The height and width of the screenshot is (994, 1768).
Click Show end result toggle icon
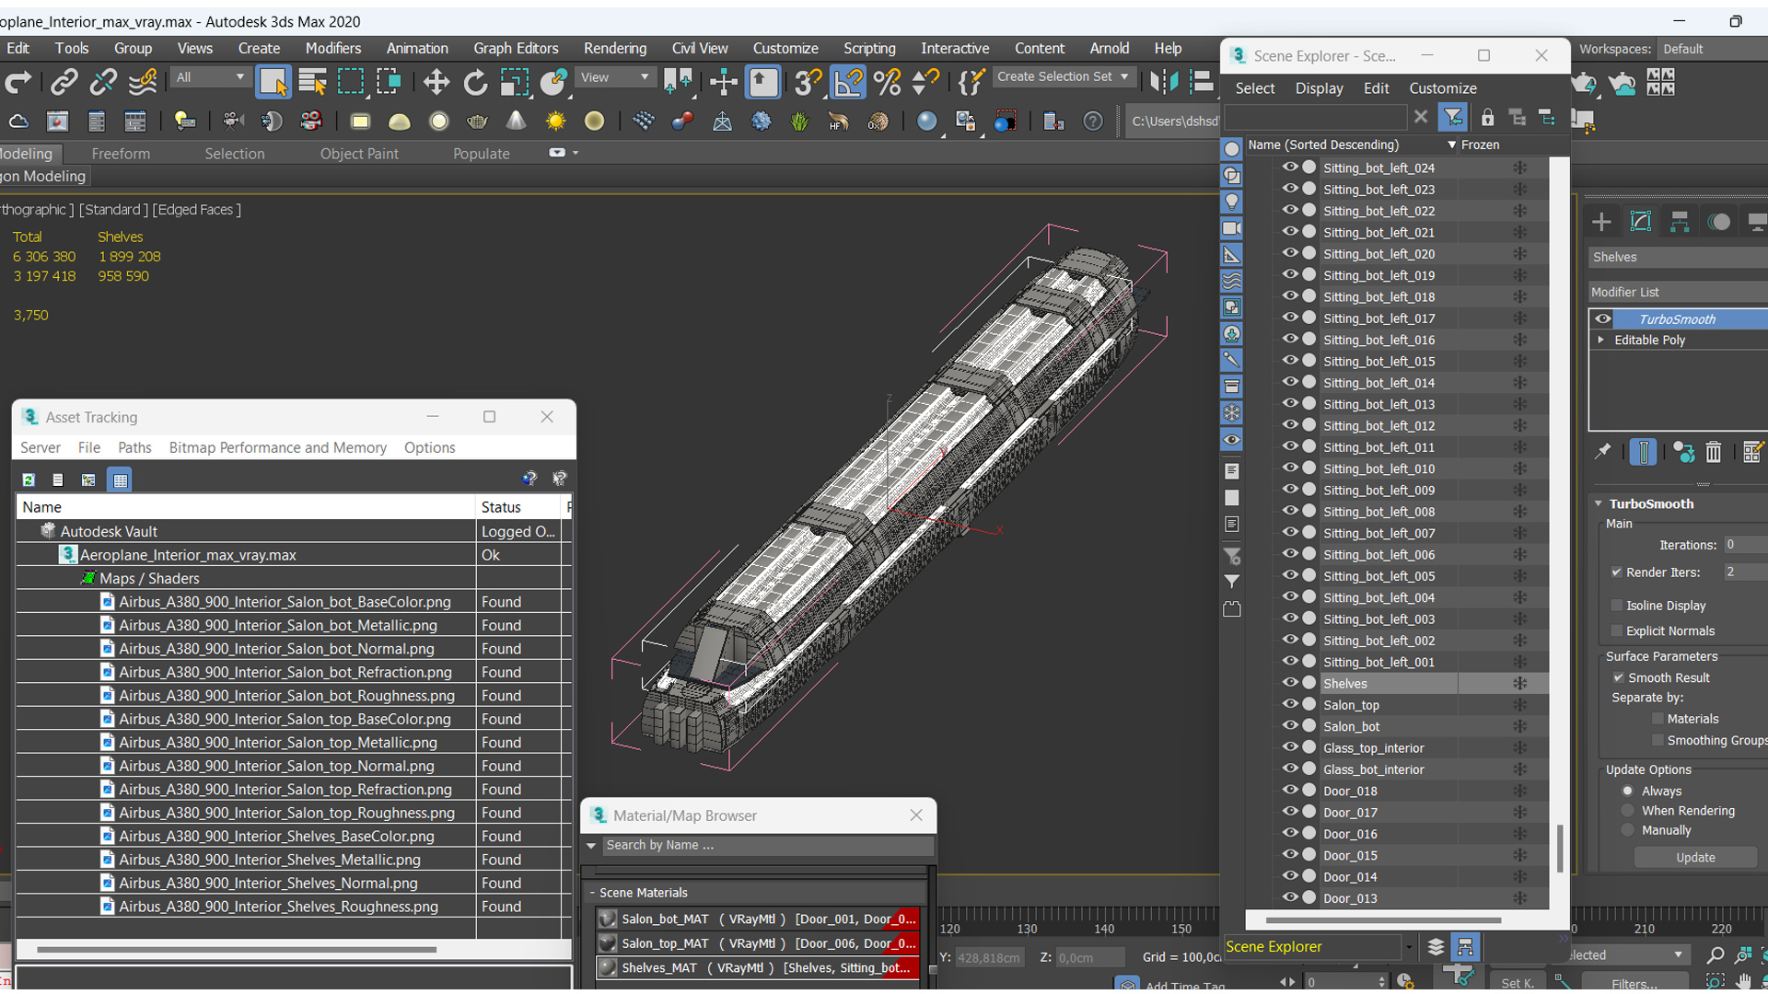click(x=1643, y=452)
